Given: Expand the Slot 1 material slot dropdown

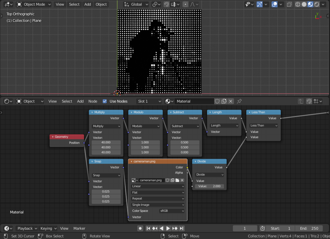Looking at the screenshot, I should (x=149, y=101).
